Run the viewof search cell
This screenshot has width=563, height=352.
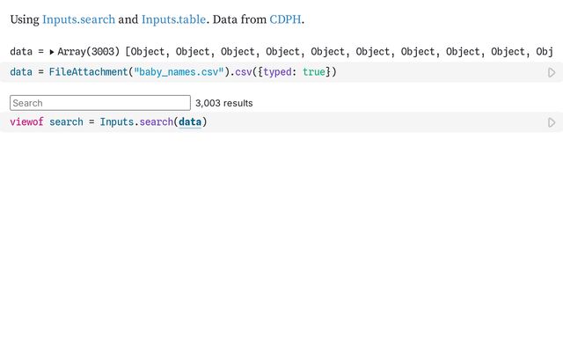[x=552, y=122]
